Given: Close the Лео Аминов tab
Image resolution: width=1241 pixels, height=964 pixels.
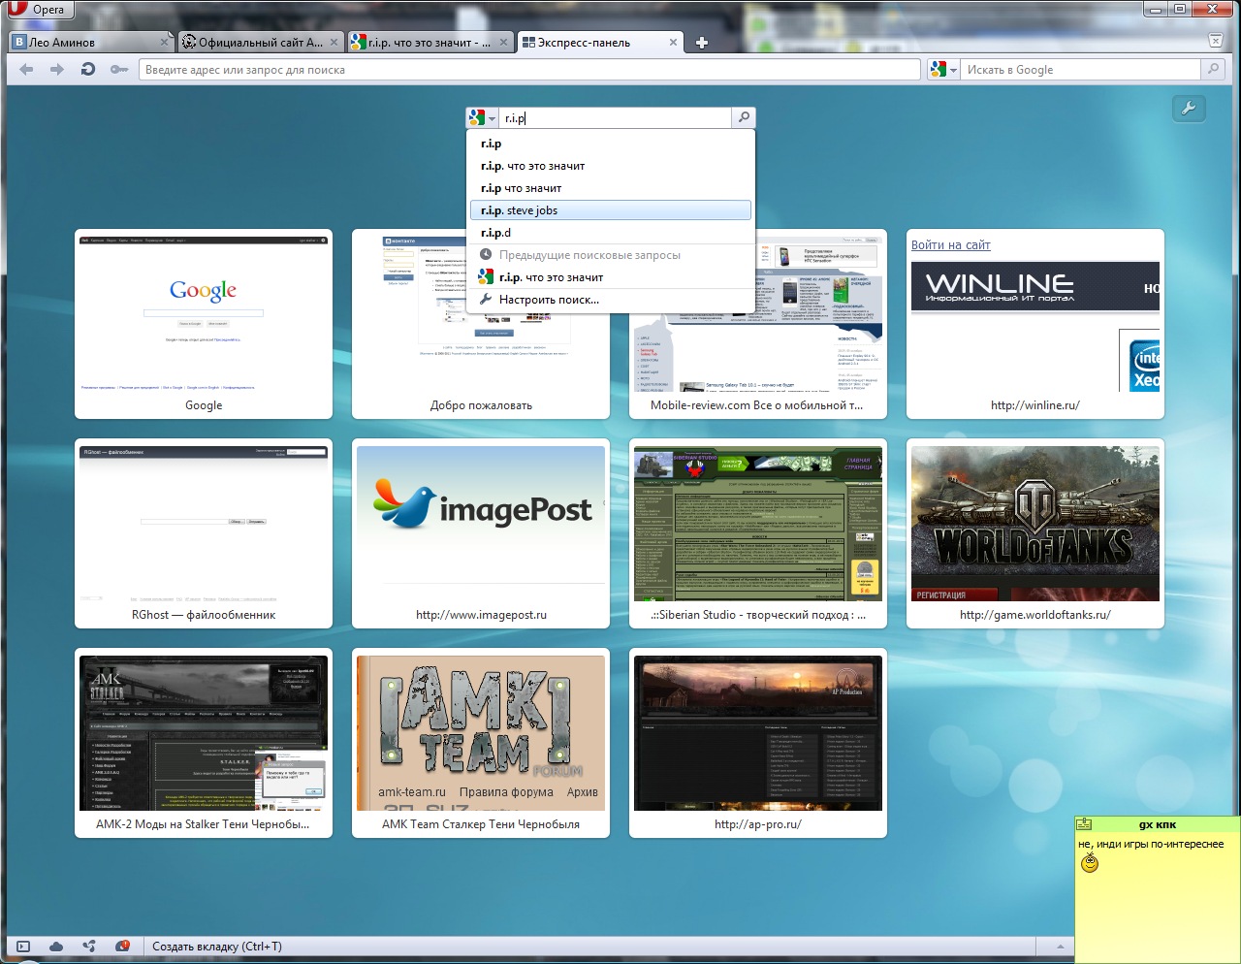Looking at the screenshot, I should coord(164,43).
